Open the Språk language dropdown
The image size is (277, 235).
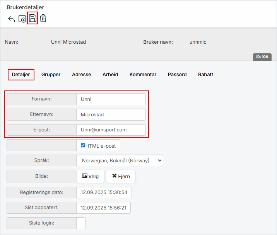pos(120,160)
